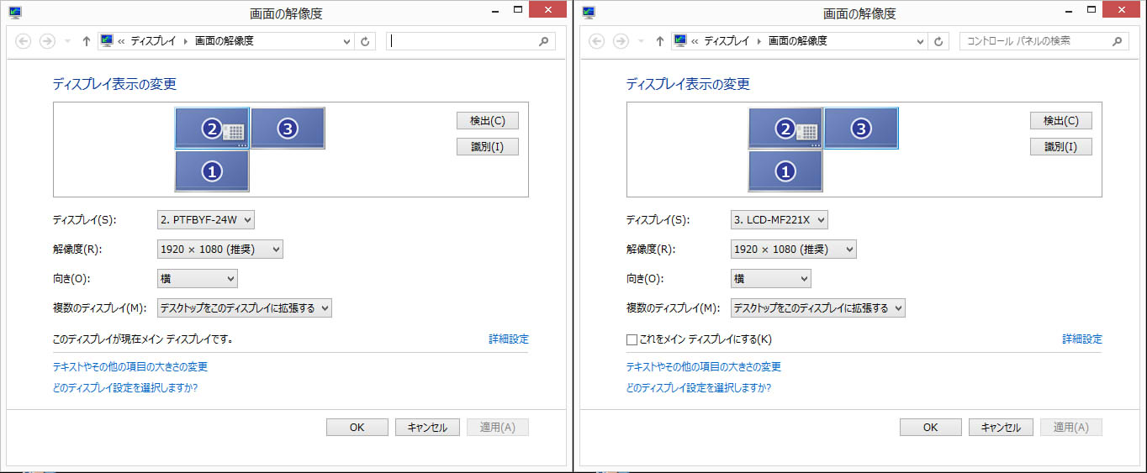Click the up-folder arrow in the right window
Image resolution: width=1147 pixels, height=473 pixels.
(659, 41)
